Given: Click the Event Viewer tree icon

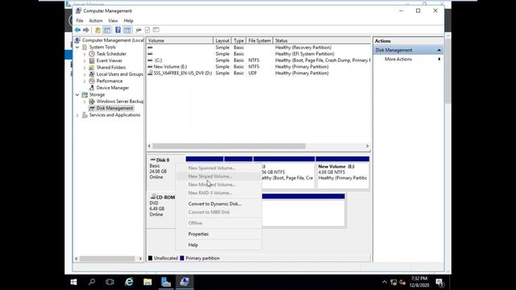Looking at the screenshot, I should pyautogui.click(x=92, y=60).
